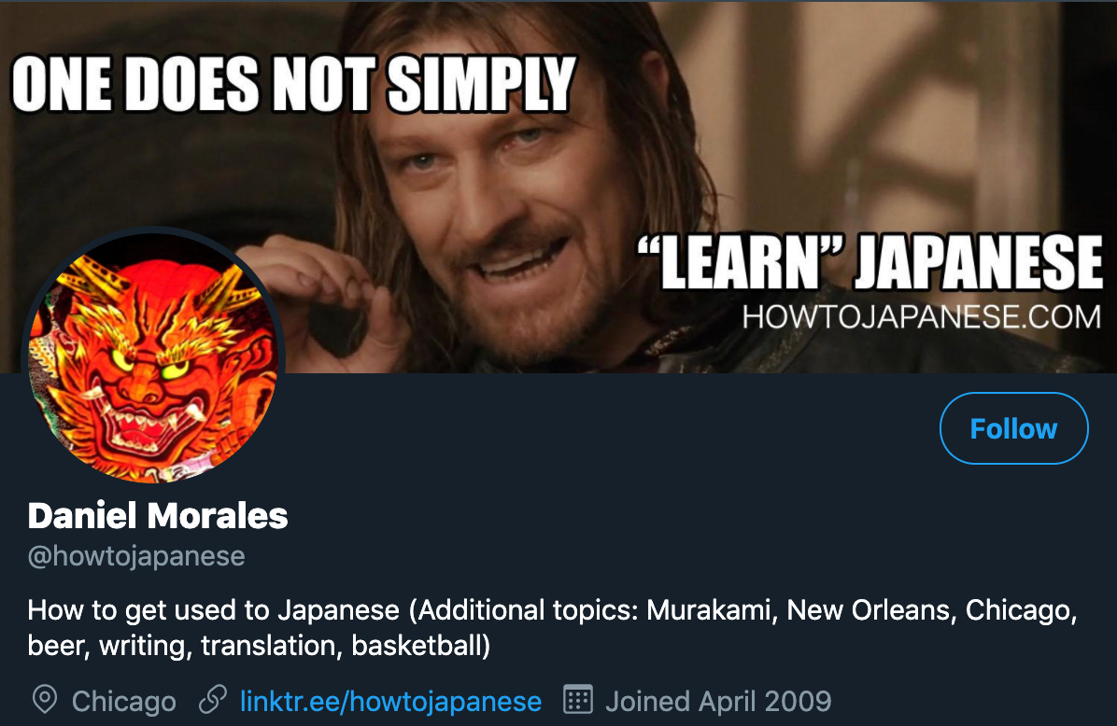Click the HOWTOJAPANESE.COM watermark in the banner
1117x726 pixels.
(921, 316)
